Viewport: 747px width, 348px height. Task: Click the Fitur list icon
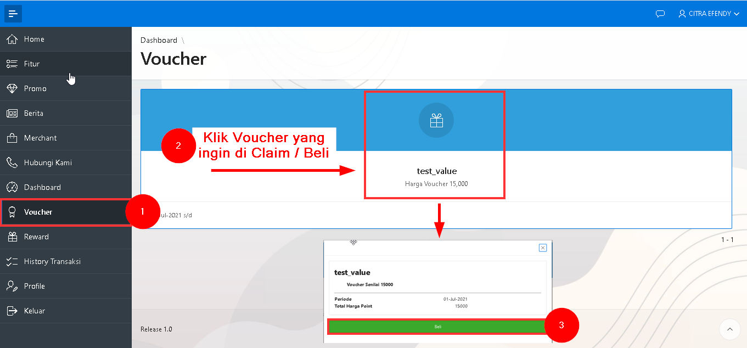click(x=12, y=64)
